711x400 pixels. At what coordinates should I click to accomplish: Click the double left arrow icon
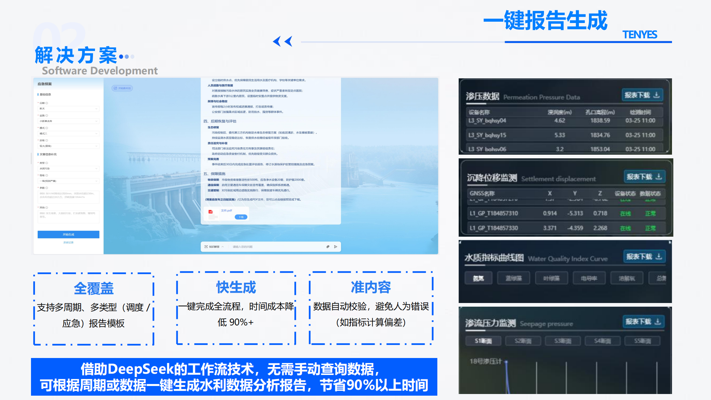pyautogui.click(x=282, y=41)
